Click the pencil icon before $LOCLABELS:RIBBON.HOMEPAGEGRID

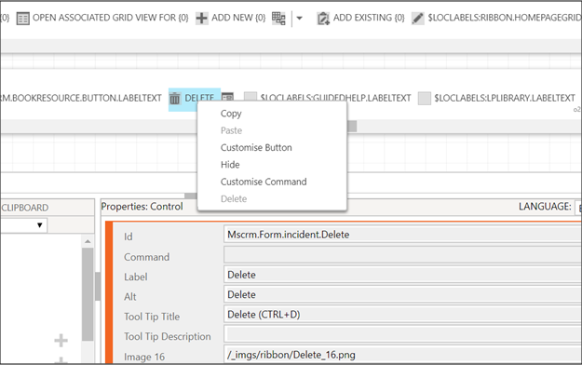click(417, 18)
